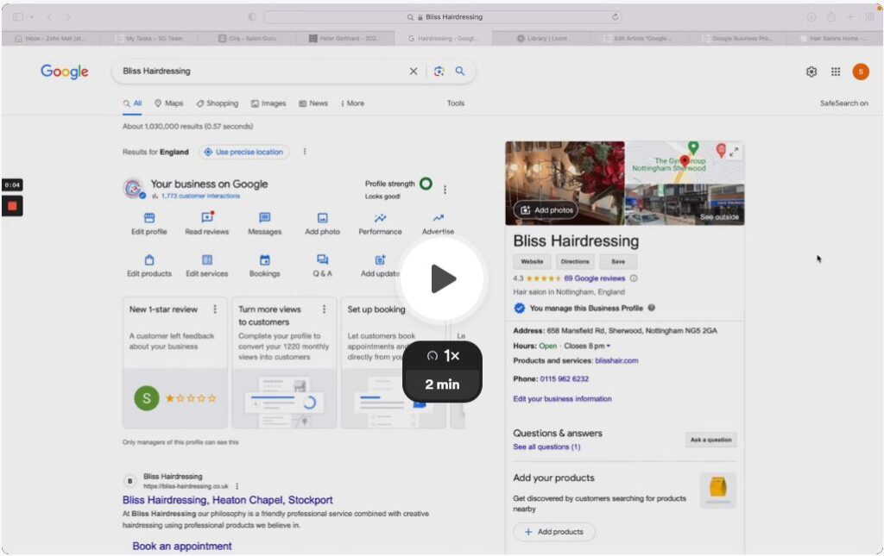The width and height of the screenshot is (884, 556).
Task: Go back in Safari
Action: tap(49, 17)
